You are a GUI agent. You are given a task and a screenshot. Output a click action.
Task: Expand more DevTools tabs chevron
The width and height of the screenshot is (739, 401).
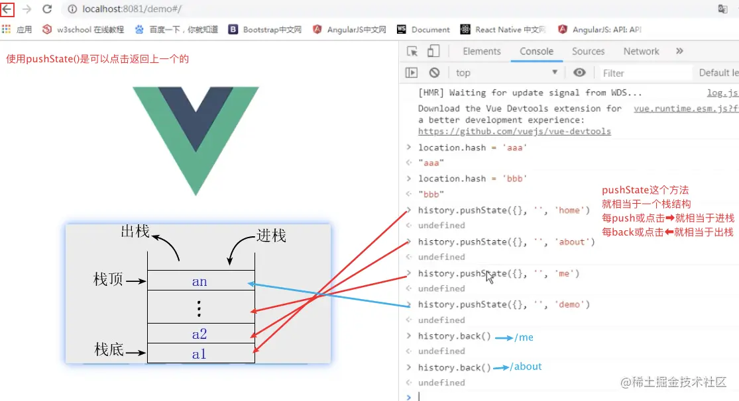pyautogui.click(x=679, y=51)
